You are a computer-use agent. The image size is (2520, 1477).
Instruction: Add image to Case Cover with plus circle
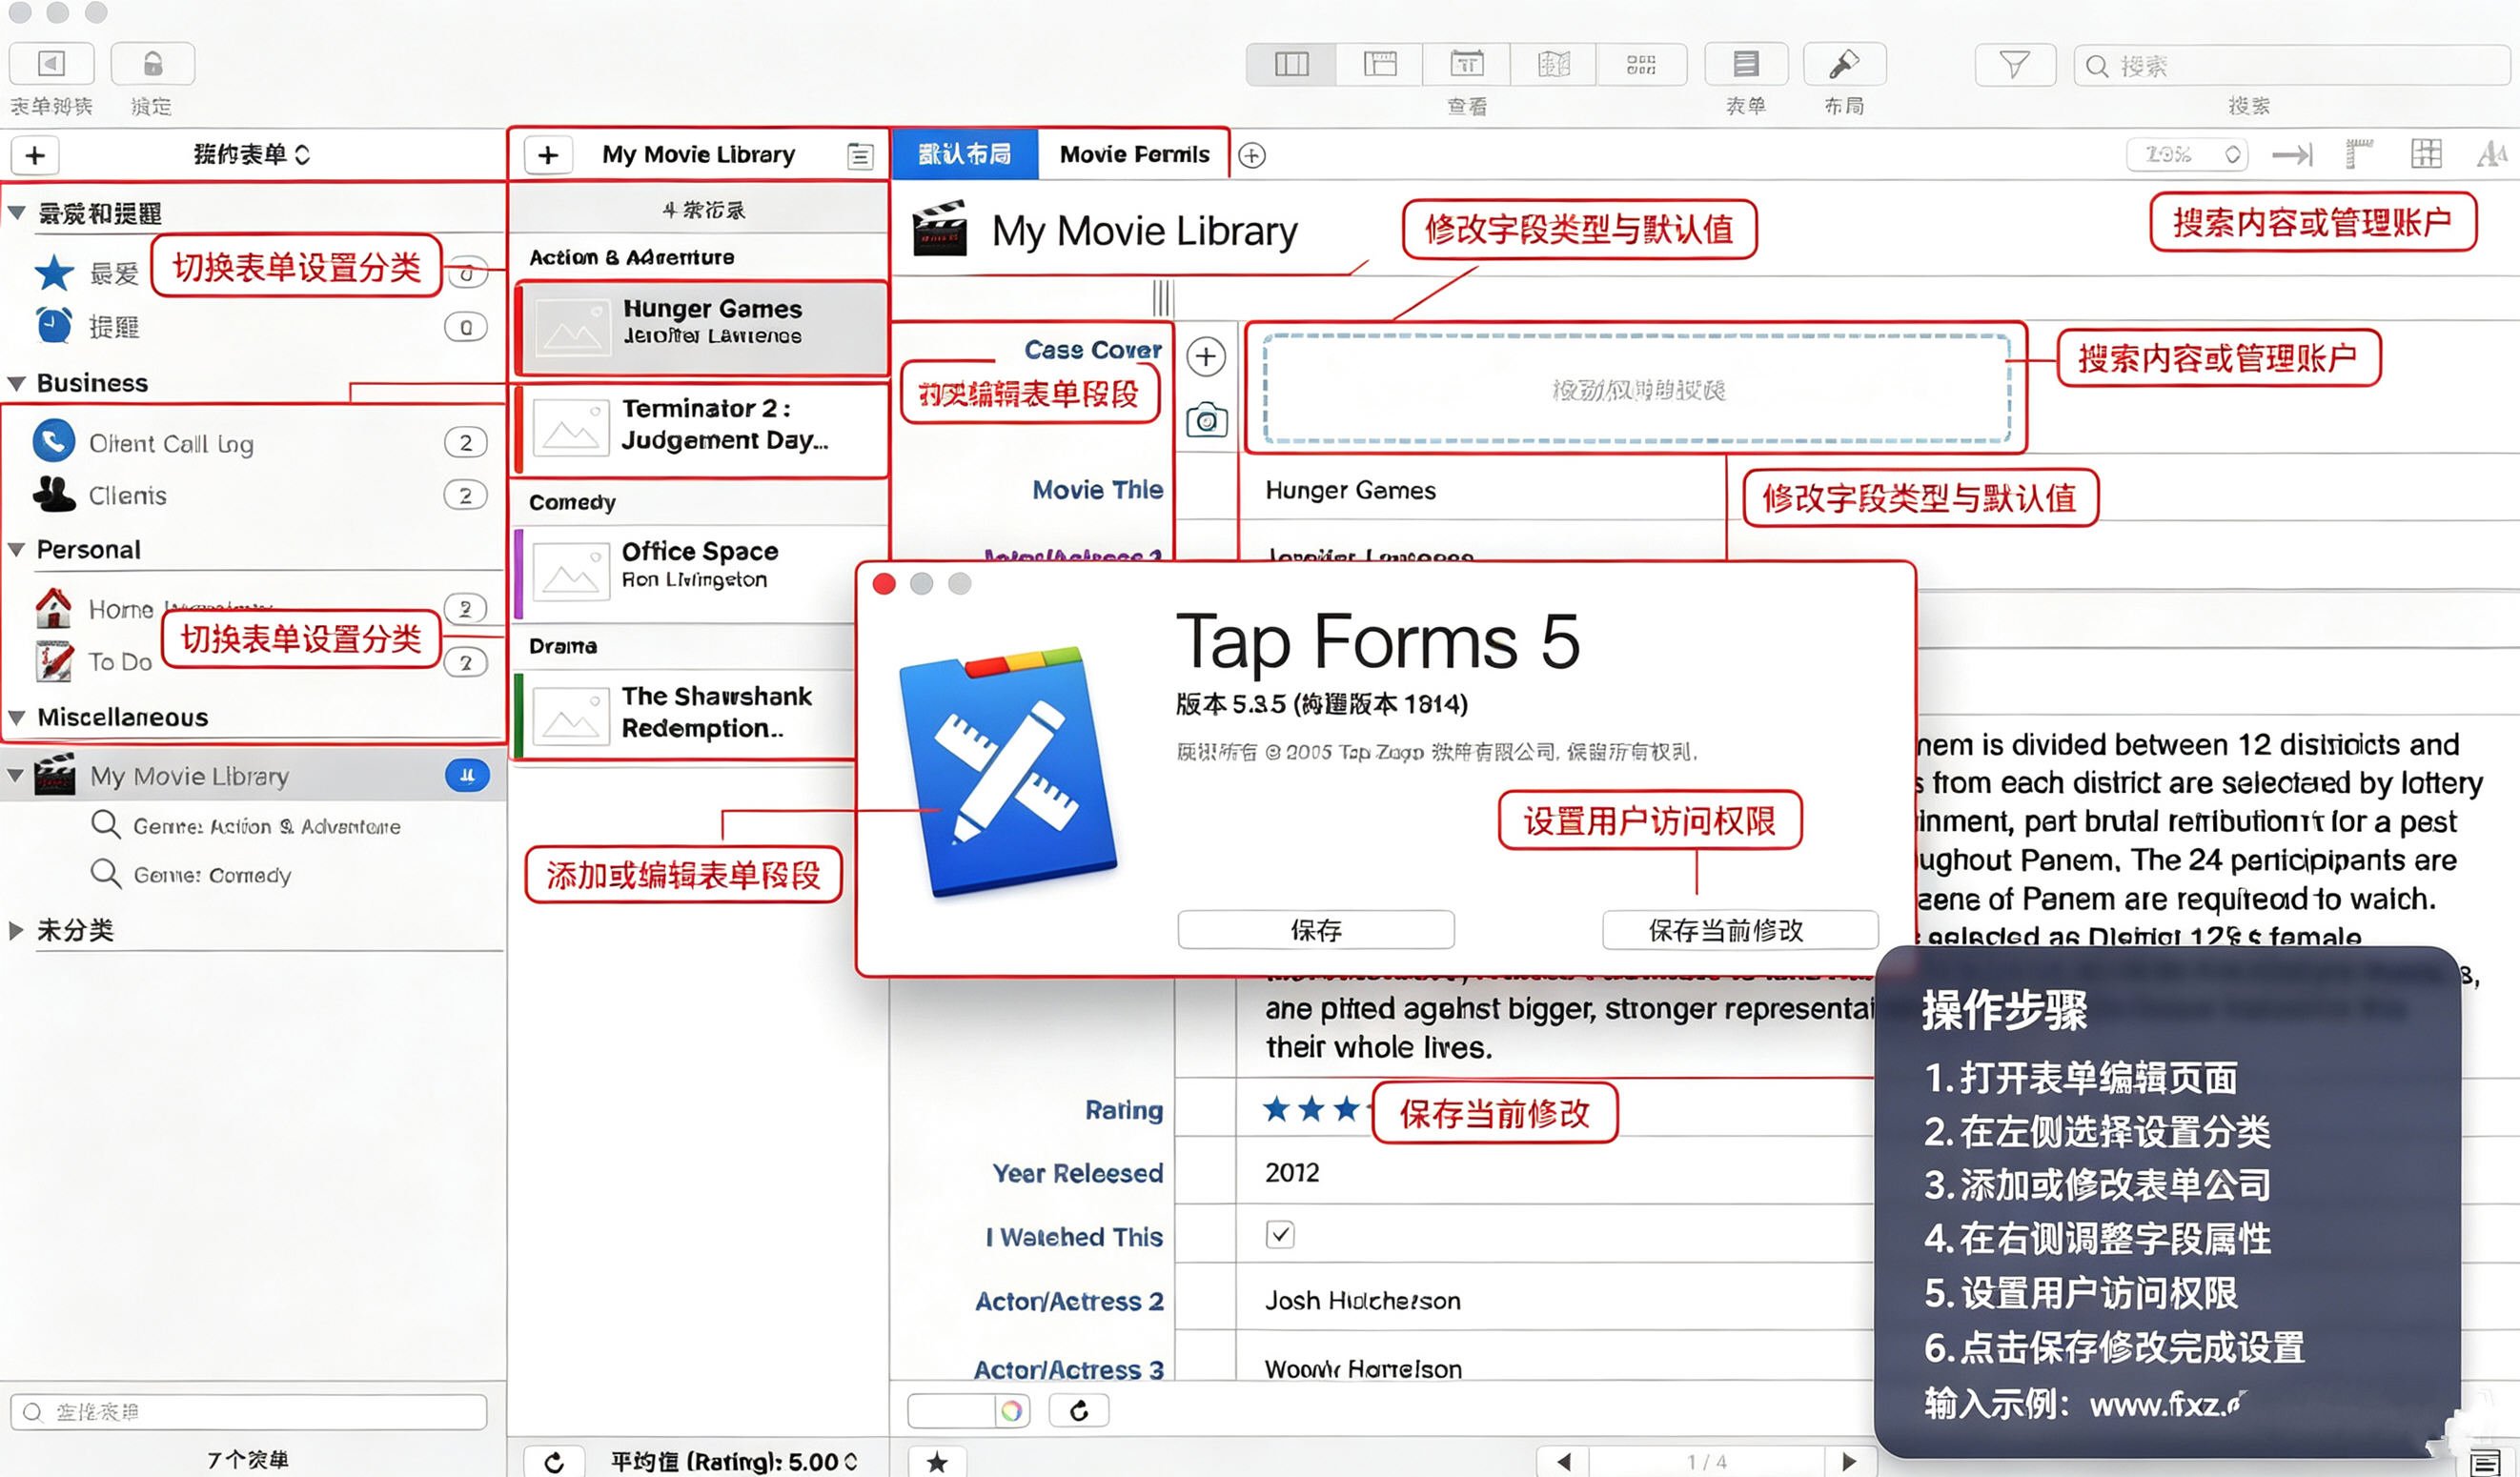pyautogui.click(x=1206, y=357)
